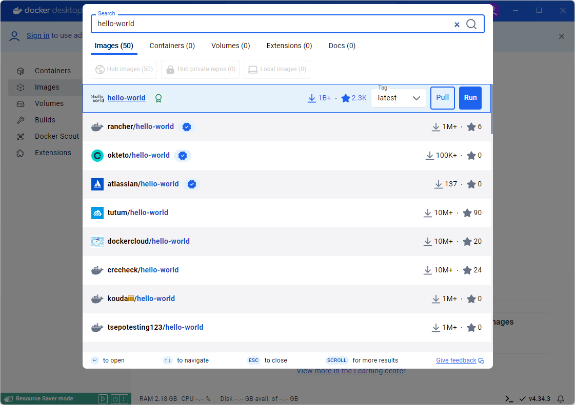Image resolution: width=575 pixels, height=405 pixels.
Task: Click the tutum logo icon
Action: (97, 213)
